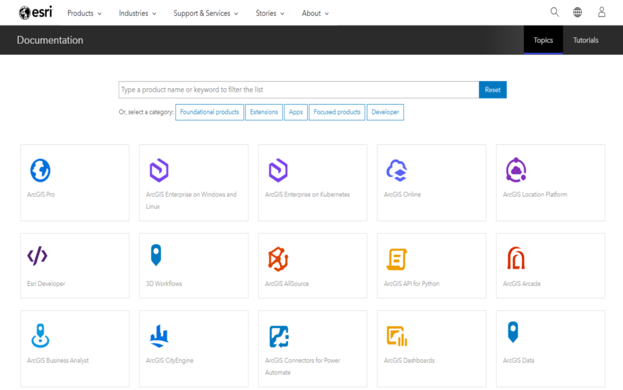623x390 pixels.
Task: Select the ArcGIS Pro globe icon
Action: 40,170
